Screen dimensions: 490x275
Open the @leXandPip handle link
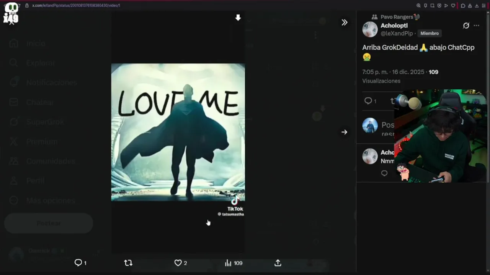397,33
